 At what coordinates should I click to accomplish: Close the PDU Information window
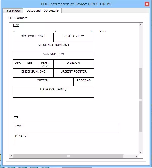pos(147,4)
